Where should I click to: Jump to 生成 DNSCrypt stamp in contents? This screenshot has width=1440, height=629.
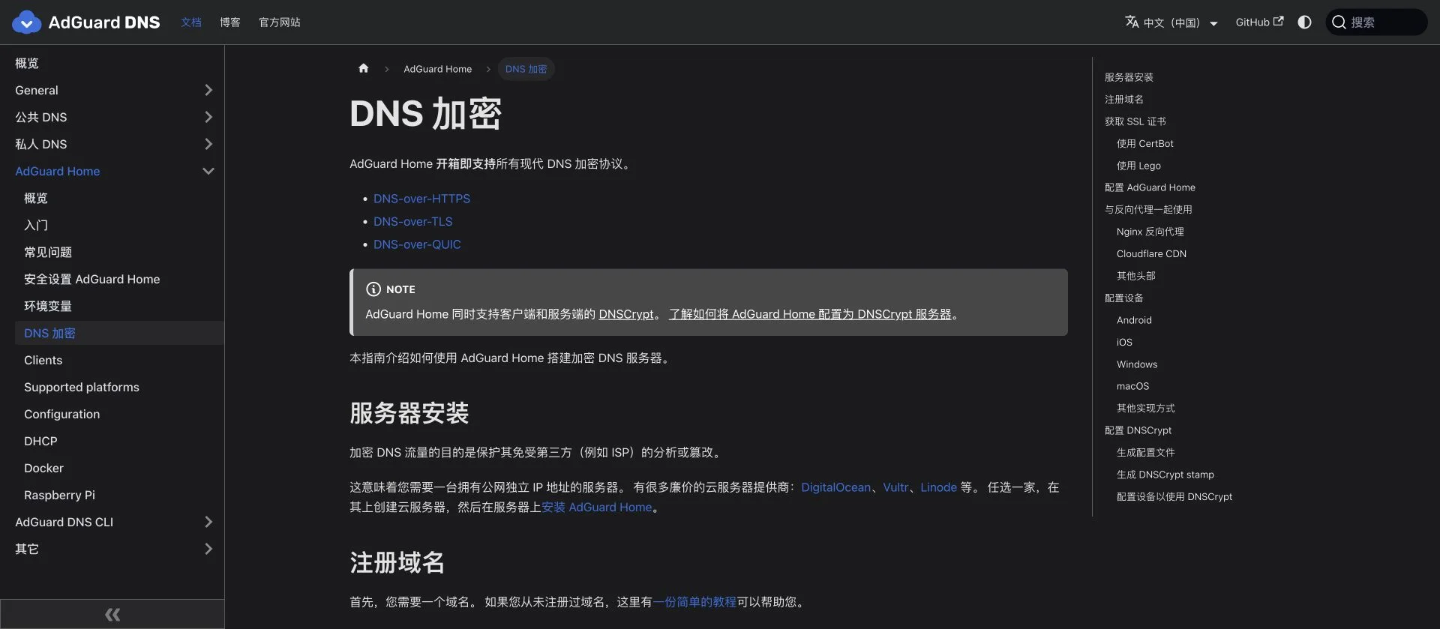[x=1165, y=475]
